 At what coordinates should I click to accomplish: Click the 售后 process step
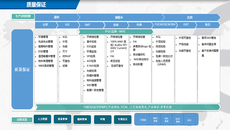point(208,25)
